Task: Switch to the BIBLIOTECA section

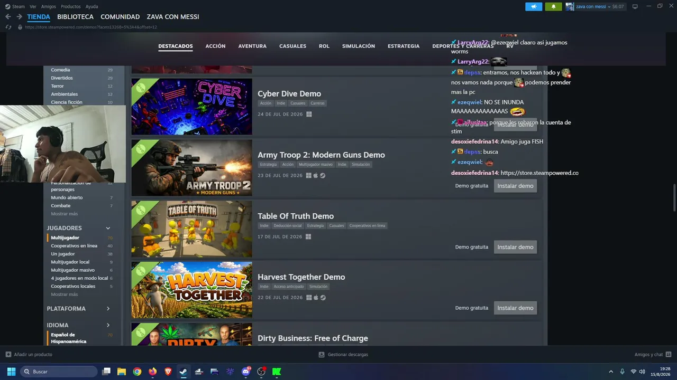Action: click(x=75, y=17)
